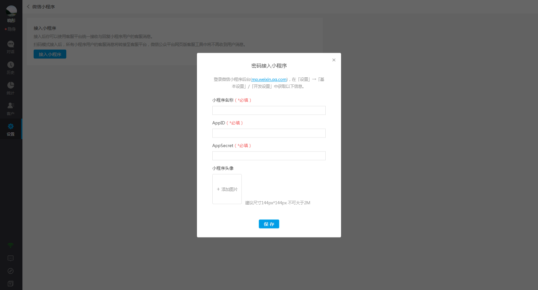Viewport: 538px width, 290px height.
Task: Open the help icon at sidebar bottom
Action: pyautogui.click(x=11, y=284)
